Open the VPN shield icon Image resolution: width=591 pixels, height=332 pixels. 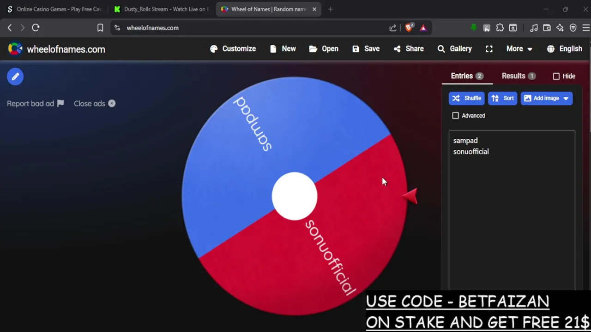tap(573, 28)
